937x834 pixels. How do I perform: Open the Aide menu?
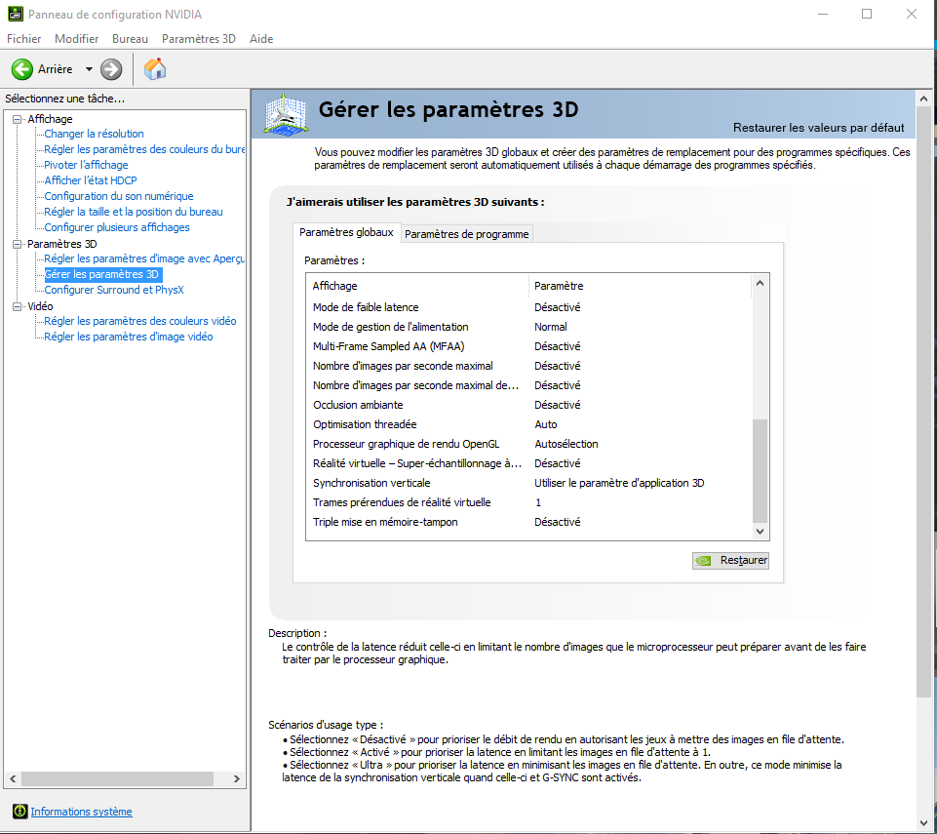(x=261, y=39)
